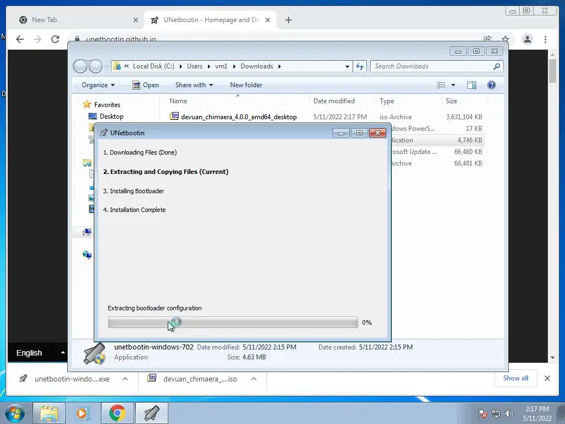
Task: Expand options for devuan iso download
Action: [x=254, y=379]
